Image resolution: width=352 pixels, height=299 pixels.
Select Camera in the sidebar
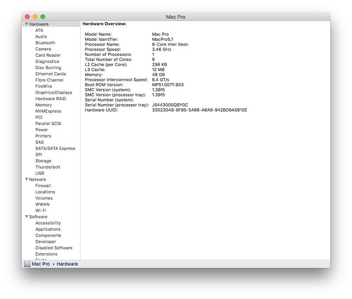point(43,49)
